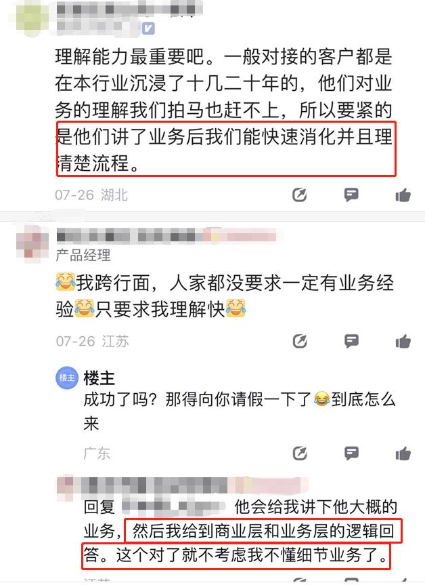Open the last reply's blurred username

(183, 485)
